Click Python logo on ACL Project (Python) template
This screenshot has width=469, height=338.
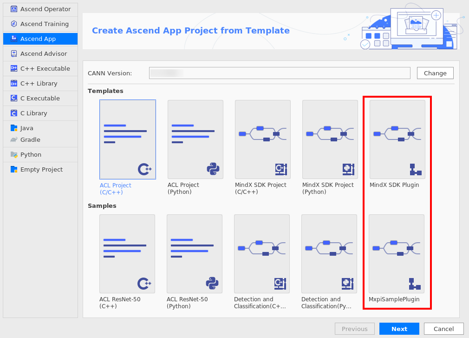[213, 169]
